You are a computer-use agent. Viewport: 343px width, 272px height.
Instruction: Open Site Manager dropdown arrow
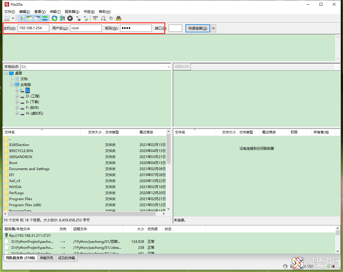[x=13, y=18]
